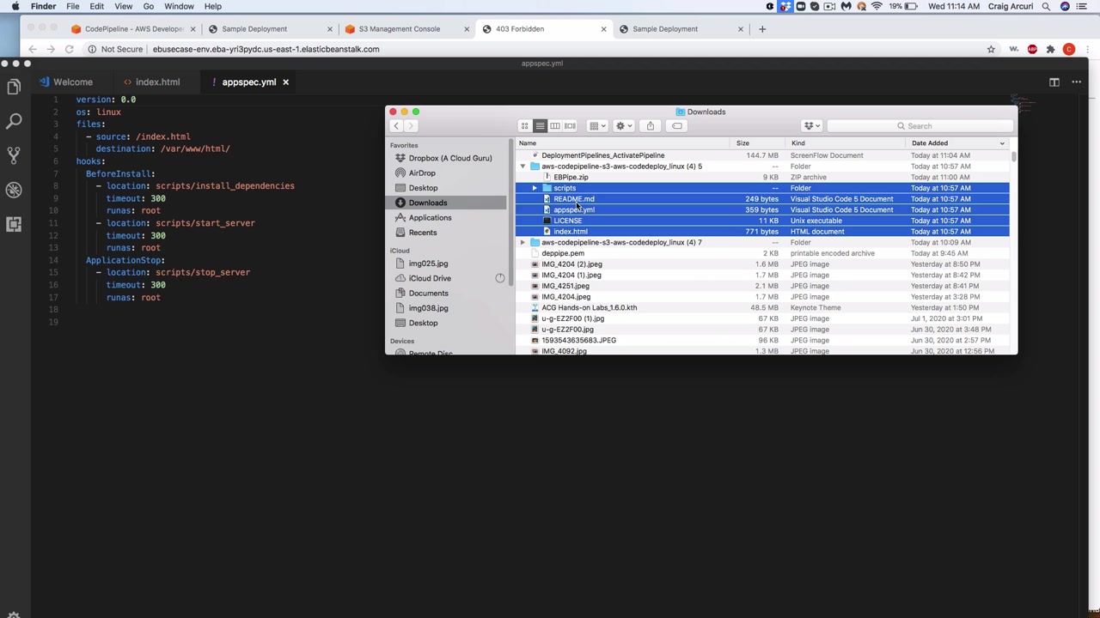
Task: Open the View menu
Action: tap(124, 6)
